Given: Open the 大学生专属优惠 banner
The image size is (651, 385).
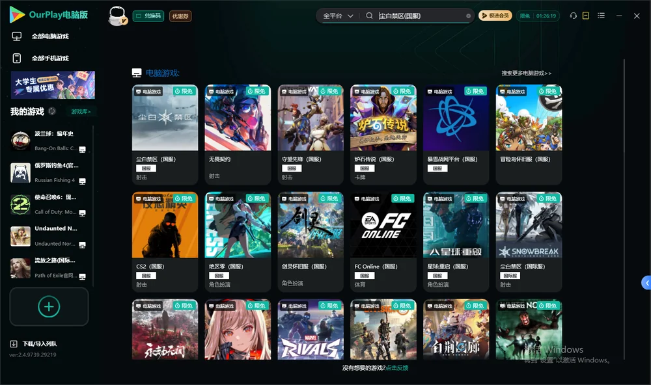Looking at the screenshot, I should point(53,85).
